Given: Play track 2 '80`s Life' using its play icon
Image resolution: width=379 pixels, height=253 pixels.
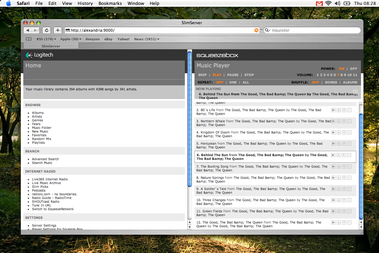Looking at the screenshot, I should pos(333,110).
